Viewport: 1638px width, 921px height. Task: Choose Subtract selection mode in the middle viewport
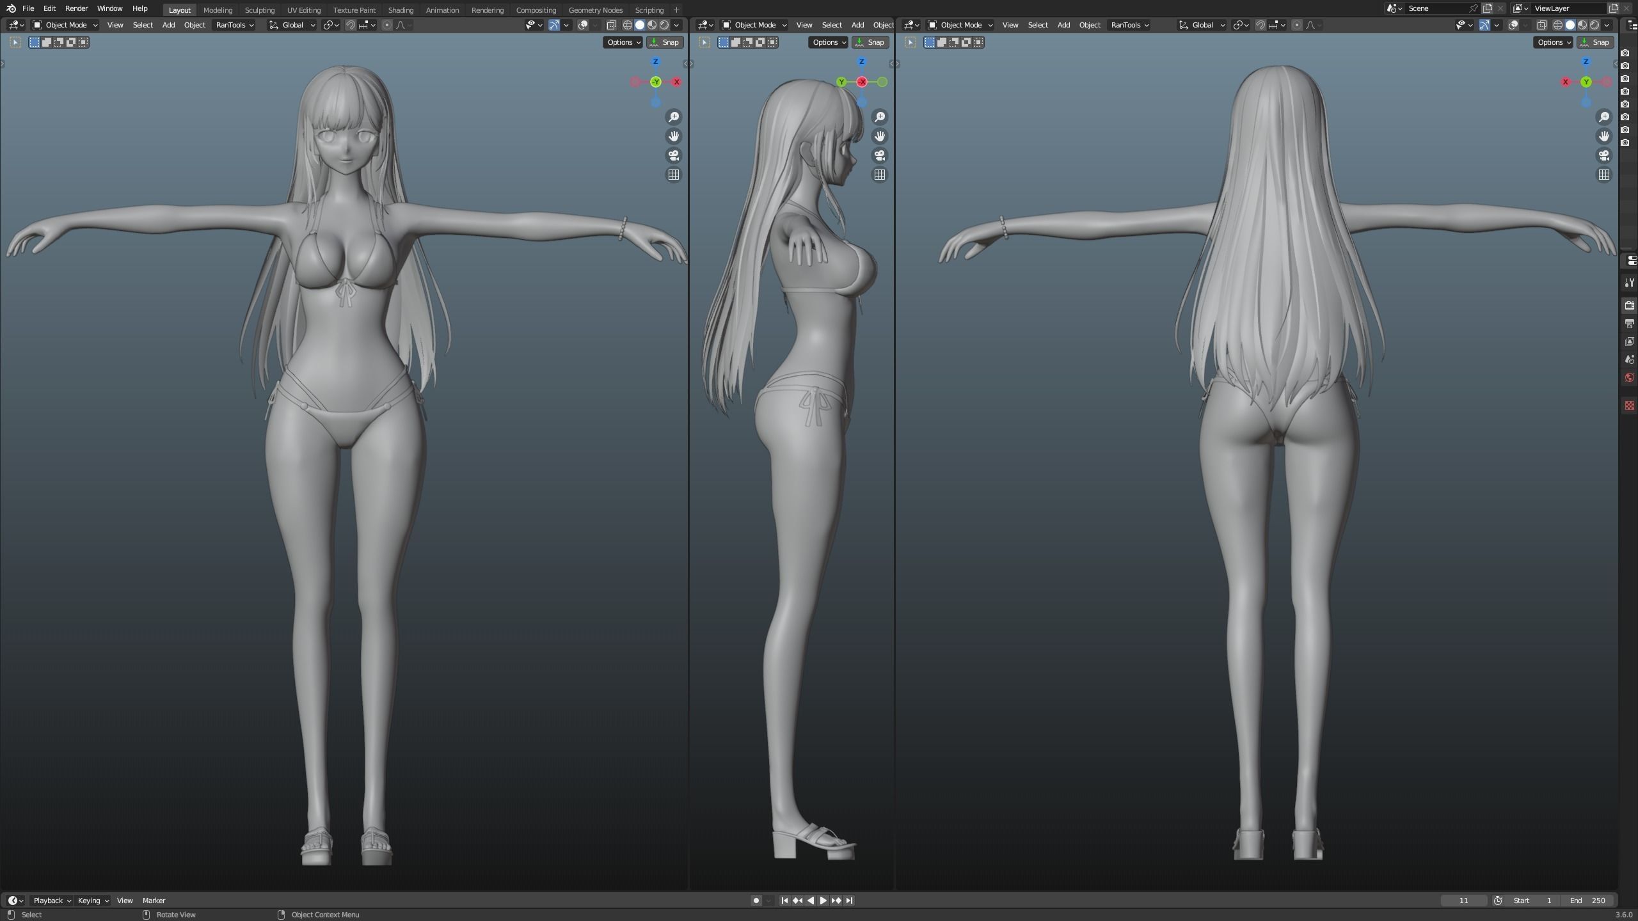pos(748,42)
